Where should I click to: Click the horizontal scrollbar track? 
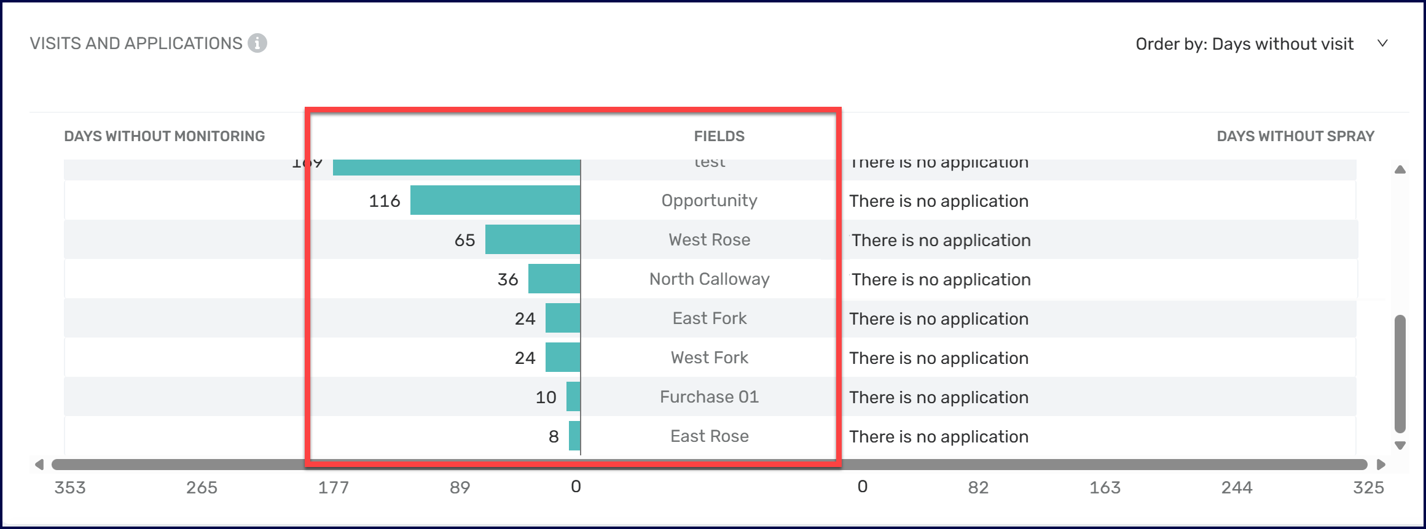tap(709, 465)
